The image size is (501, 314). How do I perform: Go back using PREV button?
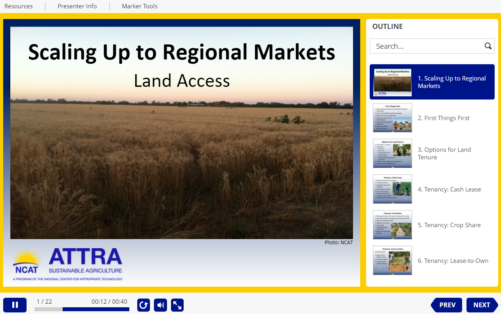(447, 305)
